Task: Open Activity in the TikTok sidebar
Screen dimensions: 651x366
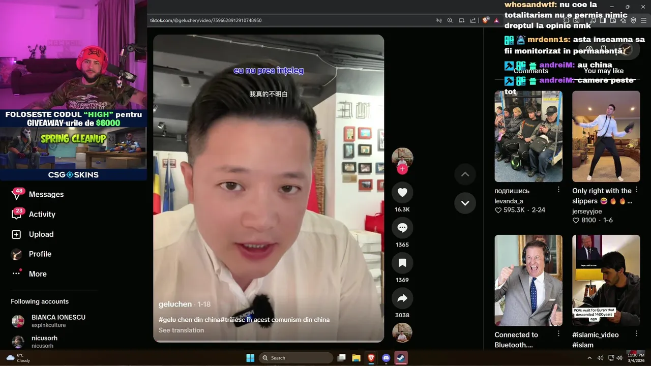Action: pos(42,215)
